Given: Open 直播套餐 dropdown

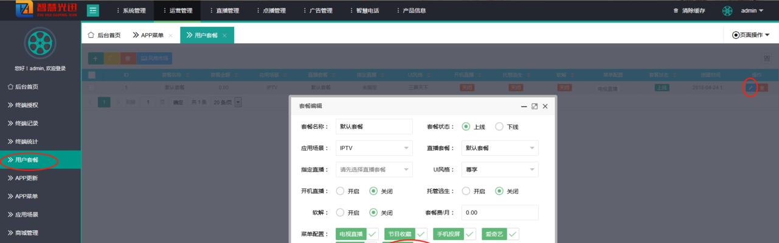Looking at the screenshot, I should click(500, 148).
